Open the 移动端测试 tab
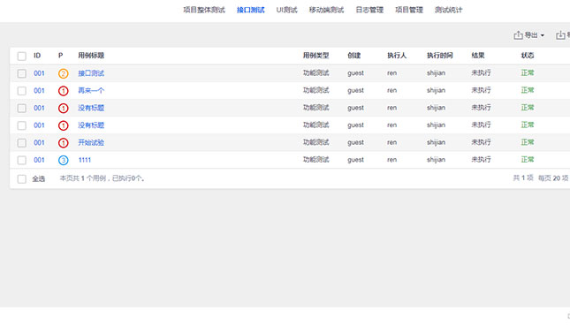The image size is (570, 325). [326, 10]
